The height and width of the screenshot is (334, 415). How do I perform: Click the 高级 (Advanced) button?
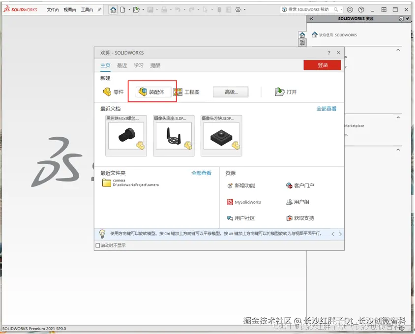[230, 91]
